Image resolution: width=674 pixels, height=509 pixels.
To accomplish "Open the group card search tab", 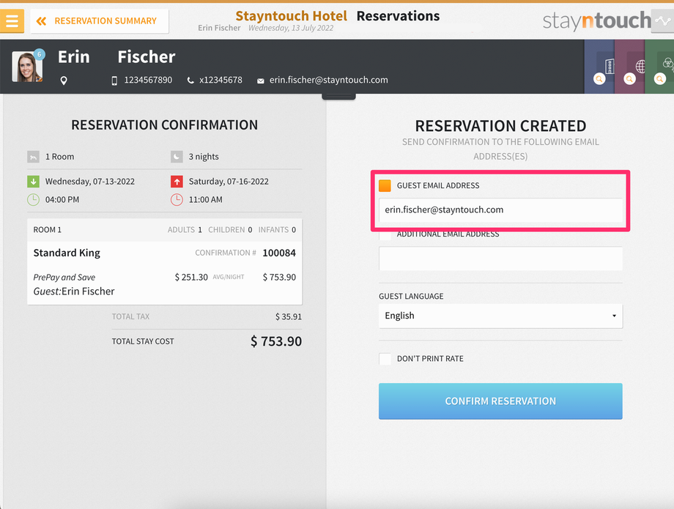I will [660, 67].
